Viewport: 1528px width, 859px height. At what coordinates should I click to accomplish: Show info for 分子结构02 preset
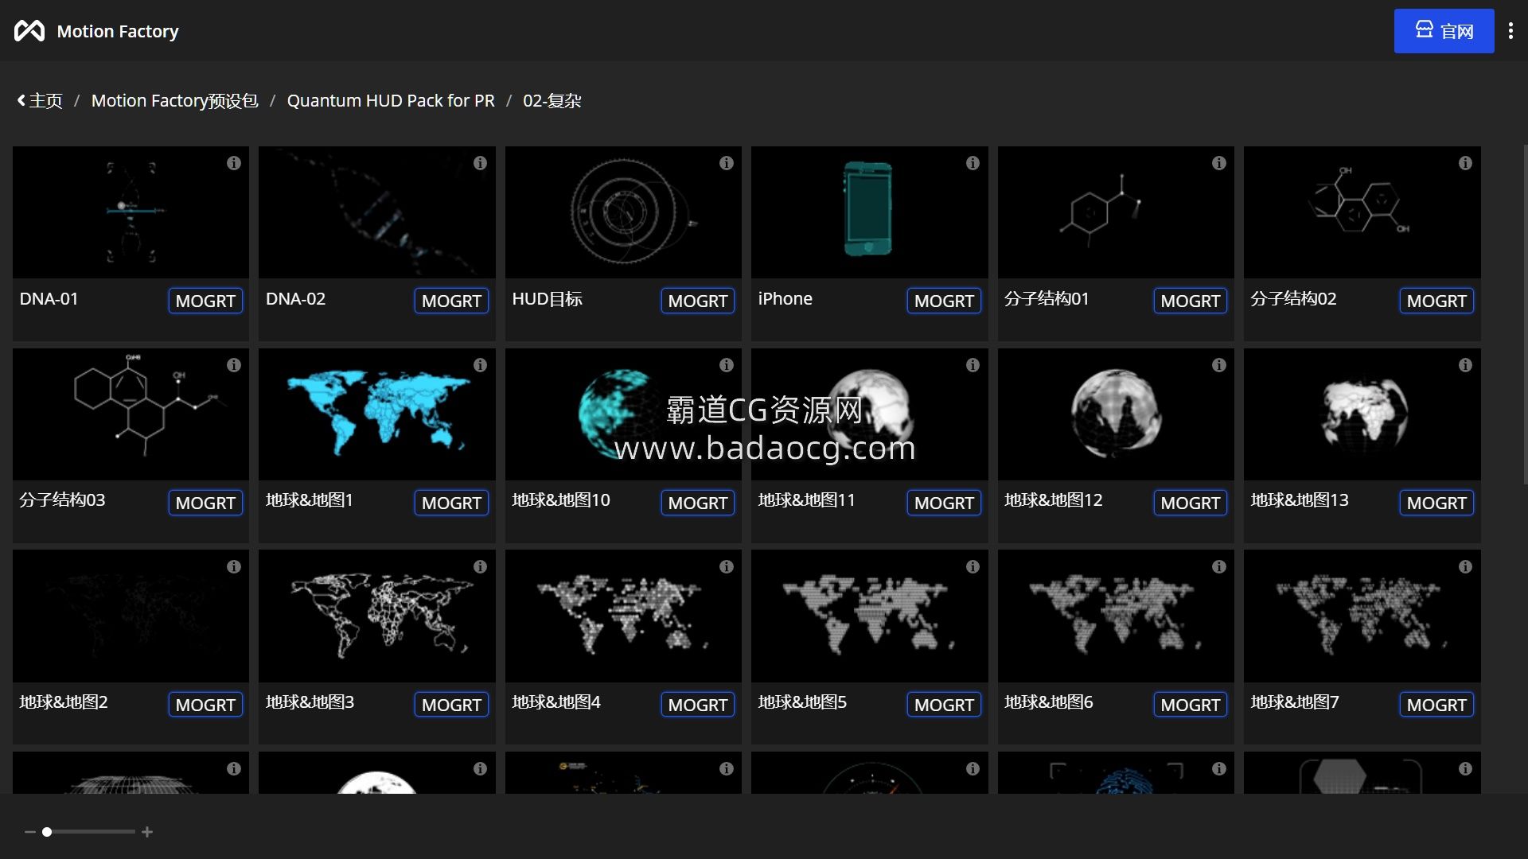(1465, 163)
